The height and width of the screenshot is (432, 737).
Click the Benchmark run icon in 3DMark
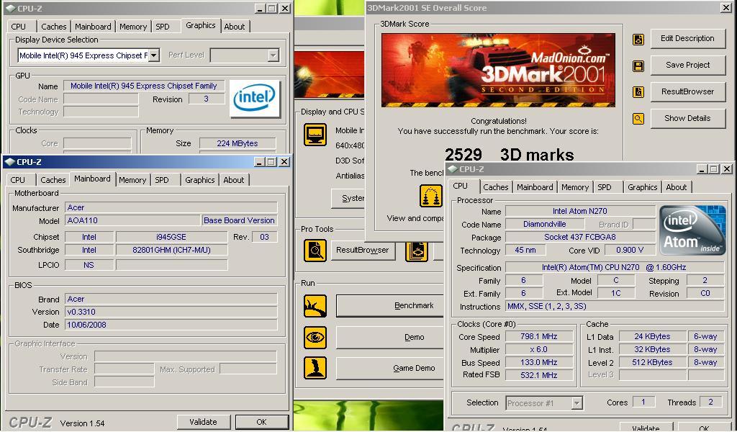coord(315,306)
